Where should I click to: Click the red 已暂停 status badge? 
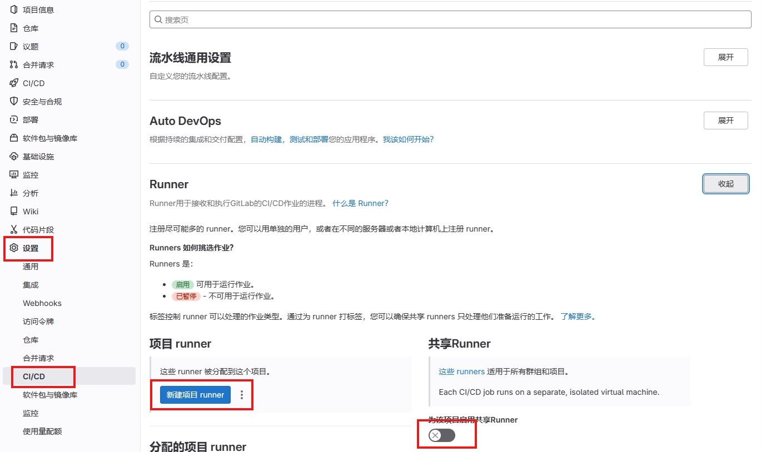[186, 296]
